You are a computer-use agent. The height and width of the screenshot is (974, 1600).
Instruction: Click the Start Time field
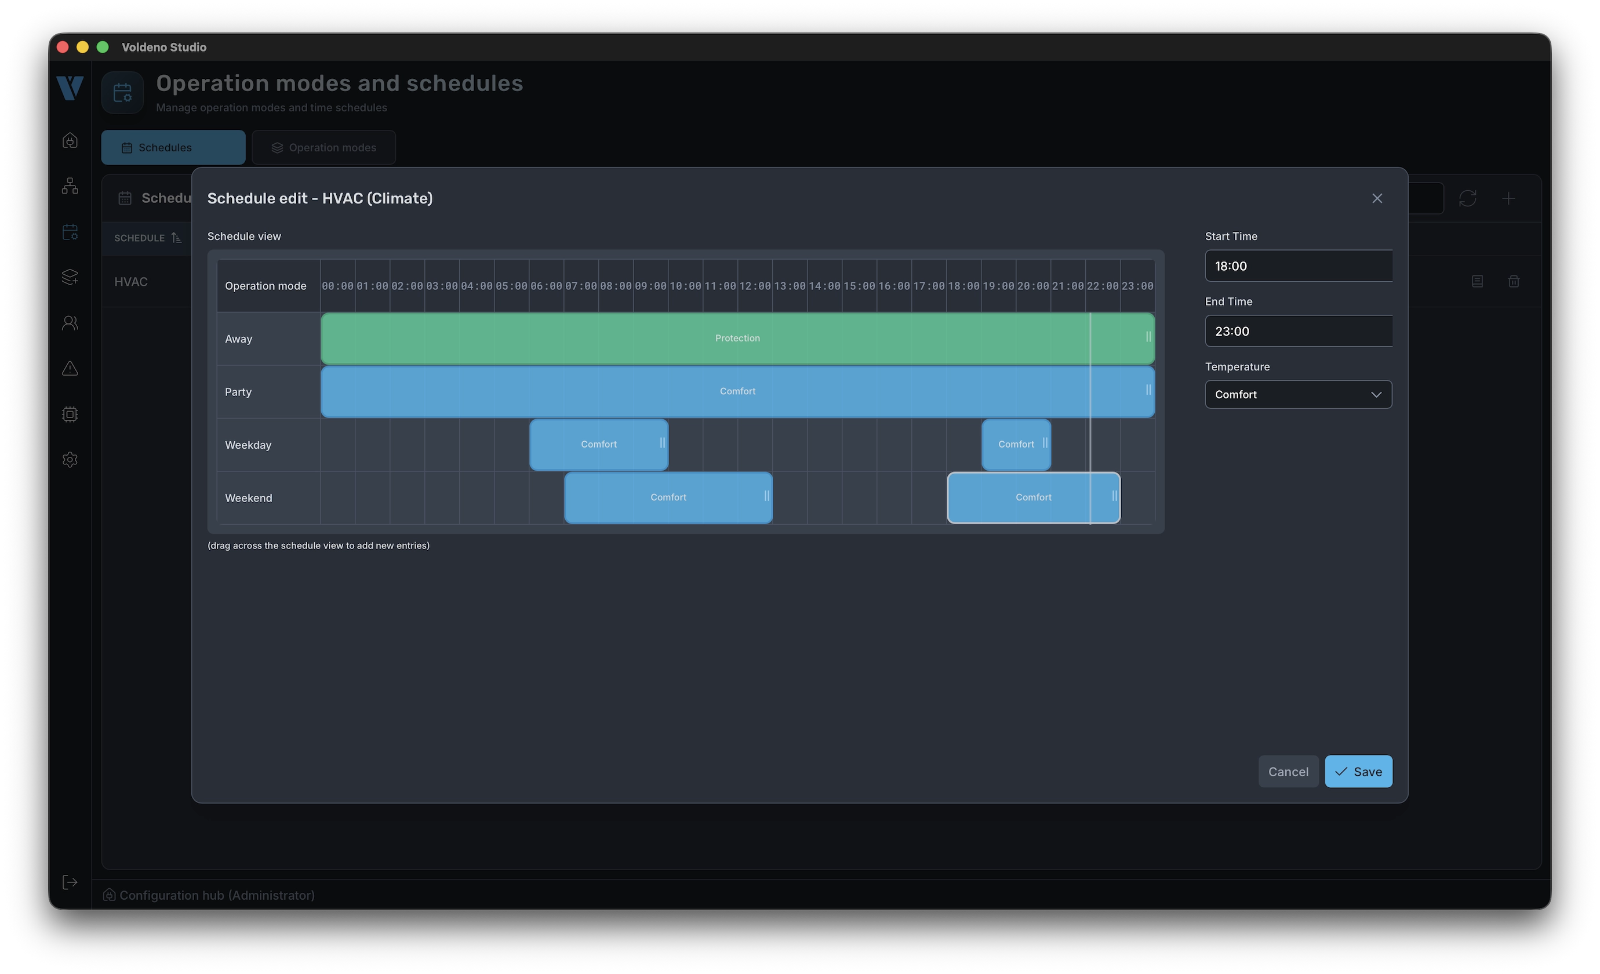click(x=1298, y=266)
